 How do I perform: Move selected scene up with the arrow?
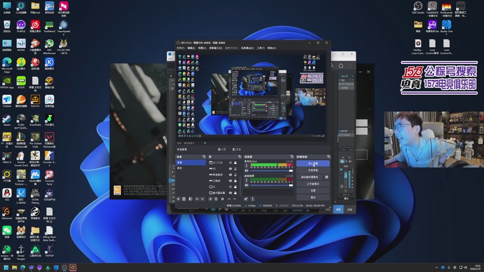(x=197, y=199)
